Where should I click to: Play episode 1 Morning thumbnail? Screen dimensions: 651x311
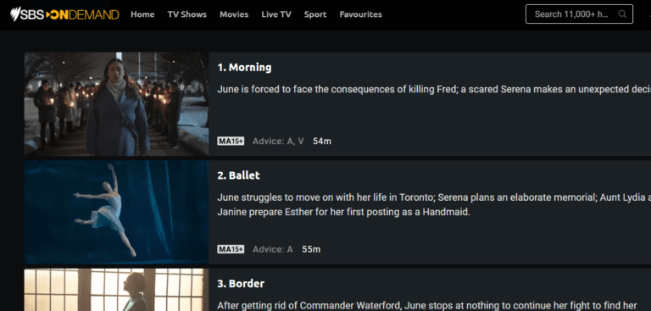[x=116, y=103]
